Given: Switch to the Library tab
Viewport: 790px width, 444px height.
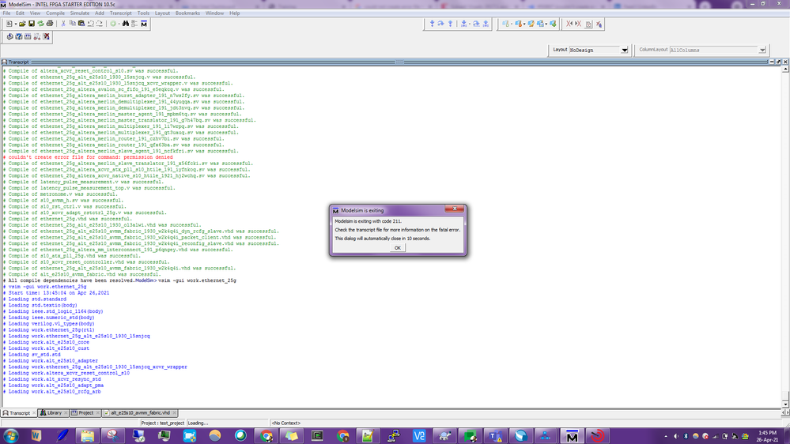Looking at the screenshot, I should (x=54, y=412).
